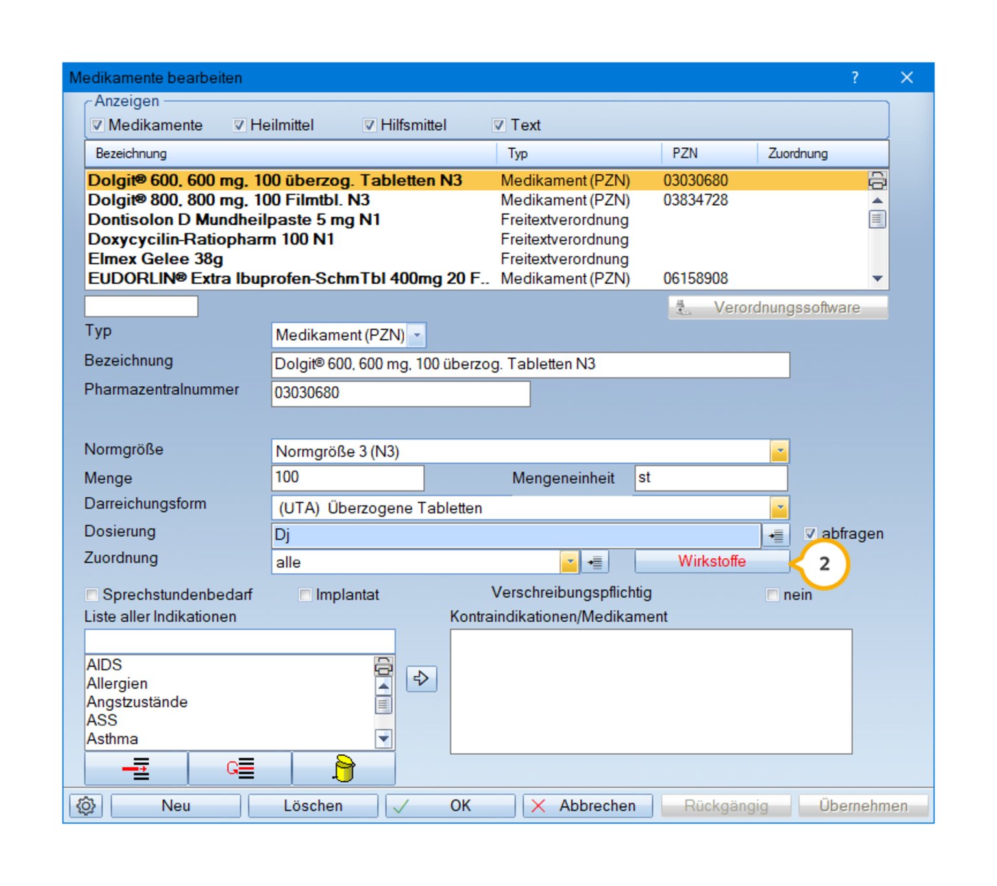Click the Kontraindikationen/Medikament box
Viewport: 997px width, 886px height.
pyautogui.click(x=651, y=691)
